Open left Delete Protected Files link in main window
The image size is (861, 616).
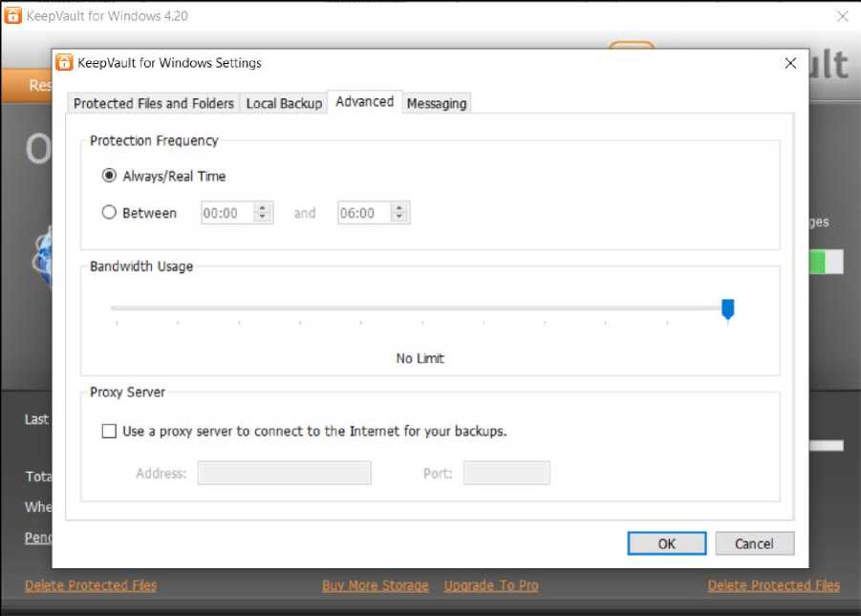coord(91,585)
